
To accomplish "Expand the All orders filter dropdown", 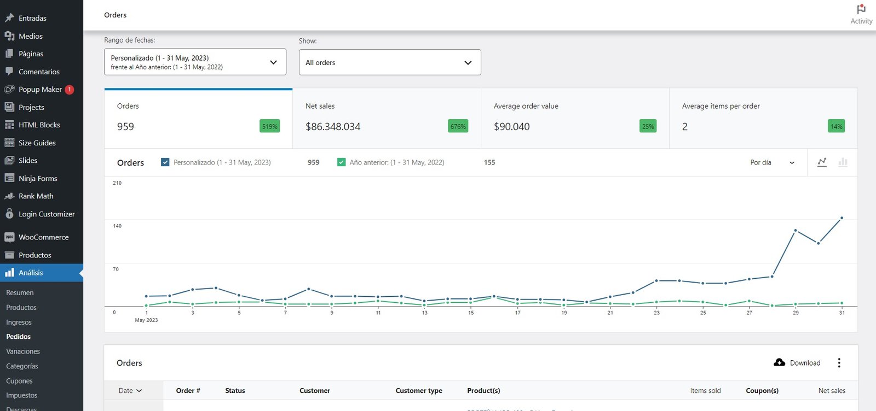I will pyautogui.click(x=389, y=62).
